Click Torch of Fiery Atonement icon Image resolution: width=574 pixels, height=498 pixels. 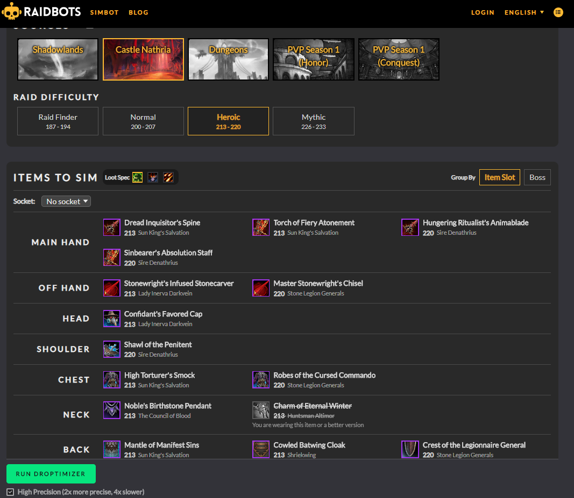[261, 227]
